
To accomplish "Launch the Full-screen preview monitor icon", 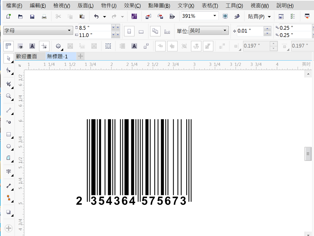I will point(225,16).
